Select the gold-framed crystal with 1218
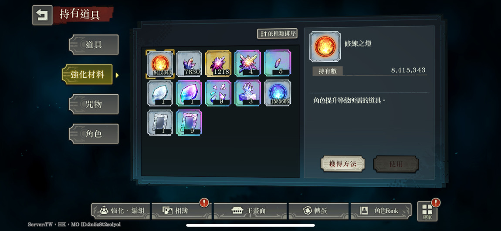The width and height of the screenshot is (501, 231). [218, 64]
